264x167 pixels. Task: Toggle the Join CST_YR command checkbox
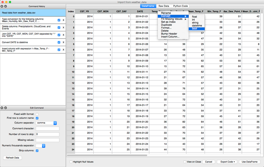tap(59, 35)
